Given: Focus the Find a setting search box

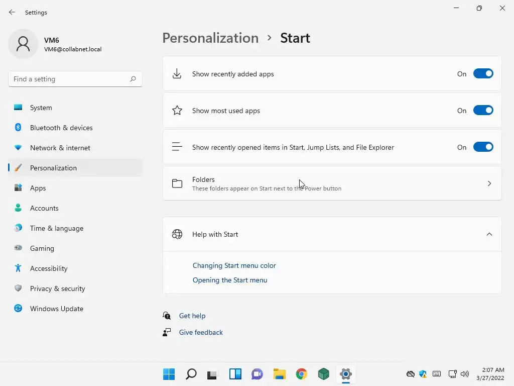Looking at the screenshot, I should 75,79.
